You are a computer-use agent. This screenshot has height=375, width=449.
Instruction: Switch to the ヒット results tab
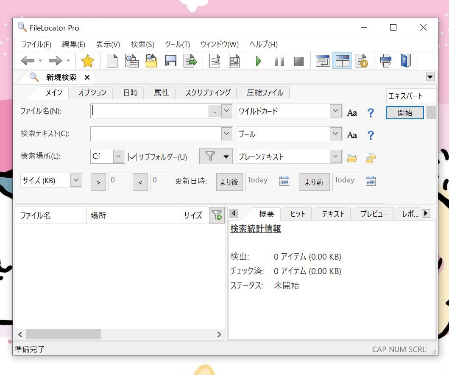pos(298,214)
